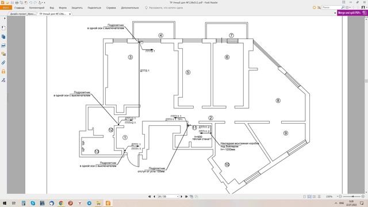Open the page number dropdown arrow
The height and width of the screenshot is (207, 368).
click(178, 197)
